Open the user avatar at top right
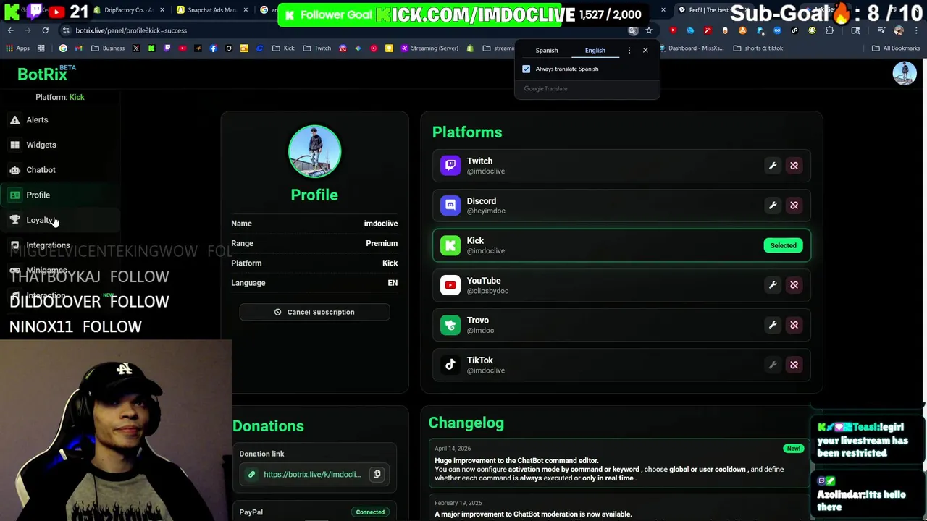Screen dimensions: 927x521 click(x=904, y=73)
